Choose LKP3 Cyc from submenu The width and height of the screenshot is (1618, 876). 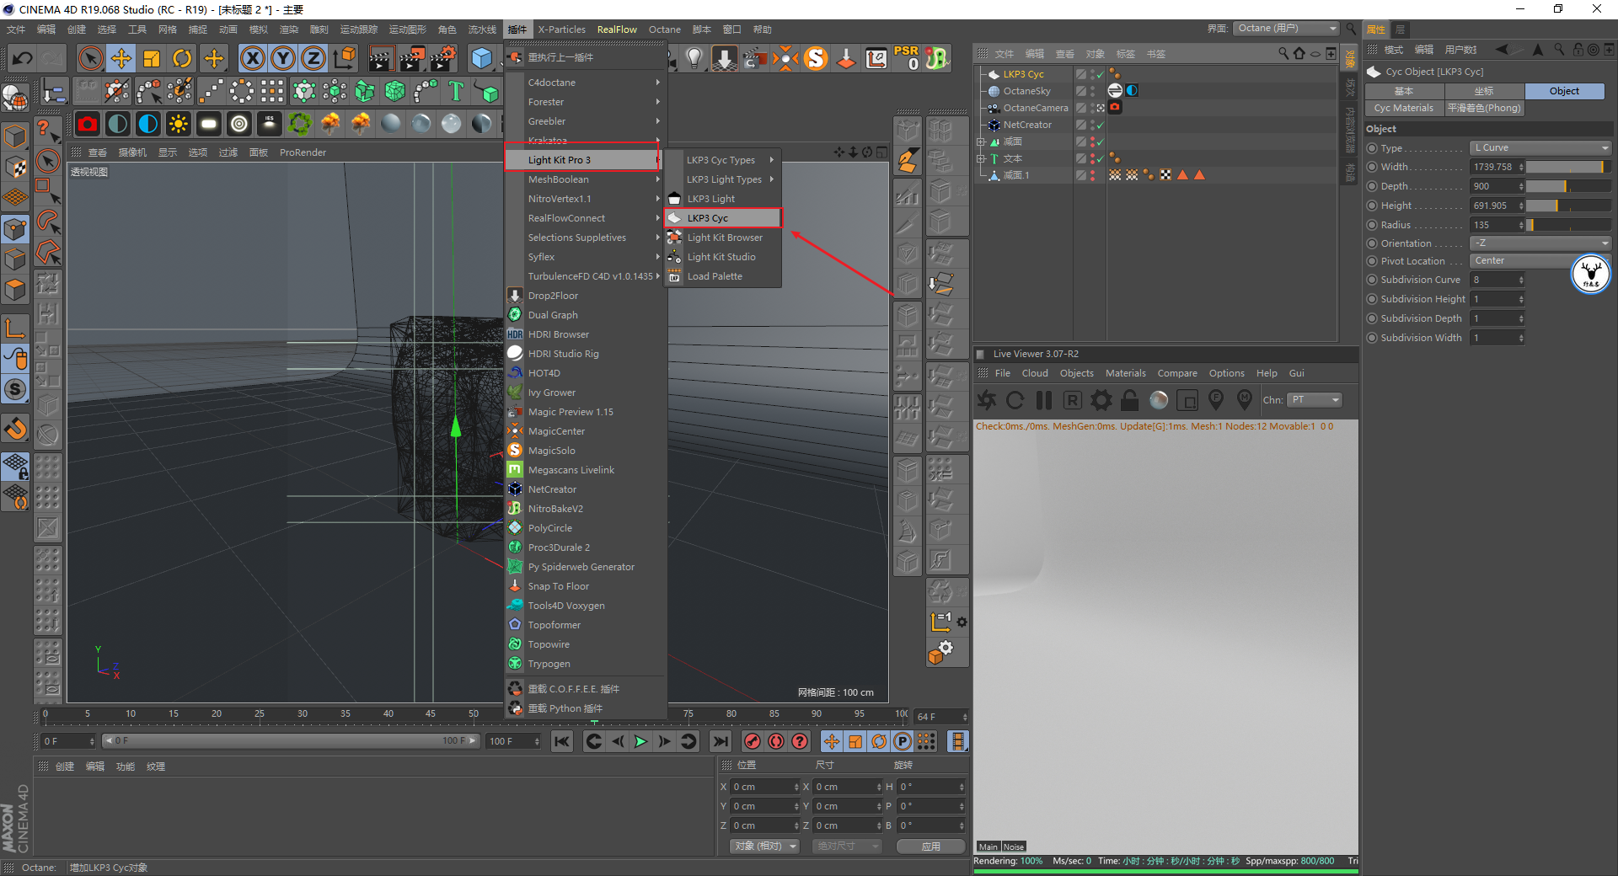point(723,218)
